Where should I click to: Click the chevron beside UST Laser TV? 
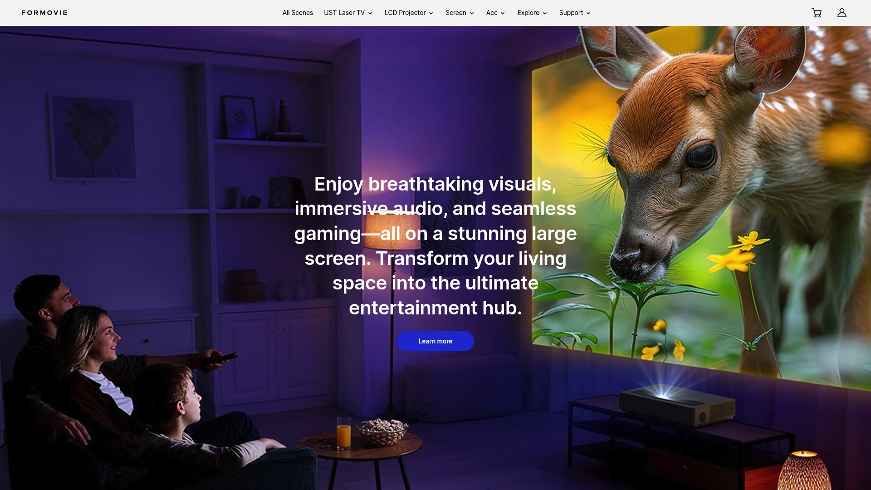pyautogui.click(x=370, y=13)
